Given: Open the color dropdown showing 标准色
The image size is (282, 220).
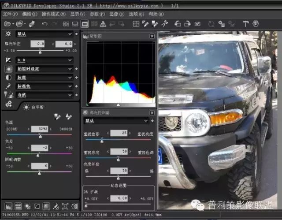Looking at the screenshot, I should click(x=44, y=86).
